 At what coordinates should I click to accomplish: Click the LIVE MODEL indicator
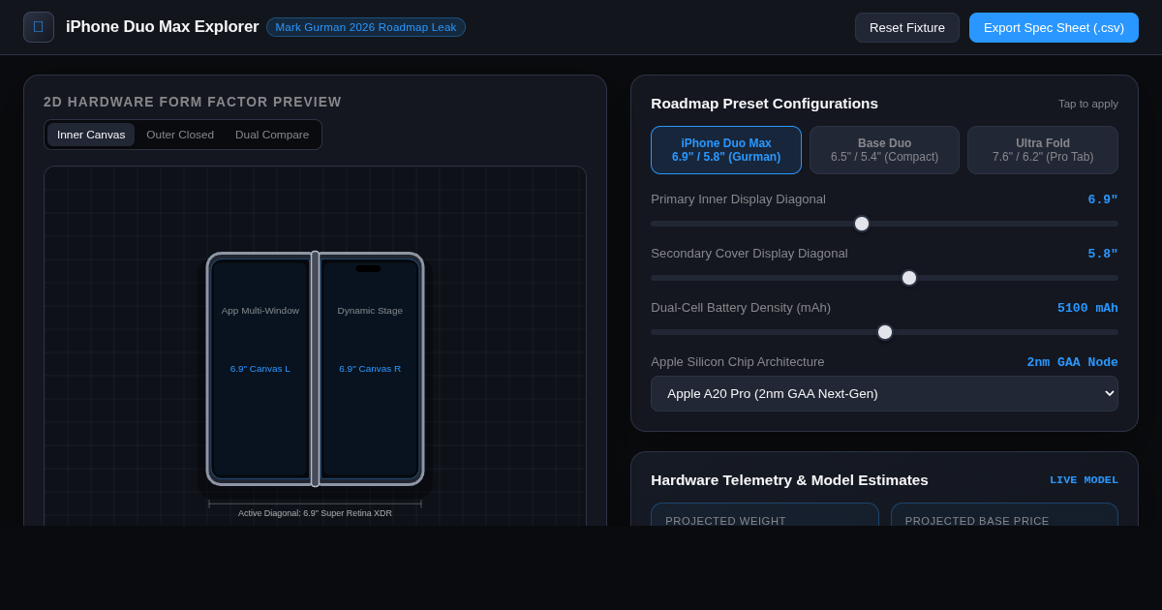pyautogui.click(x=1084, y=480)
